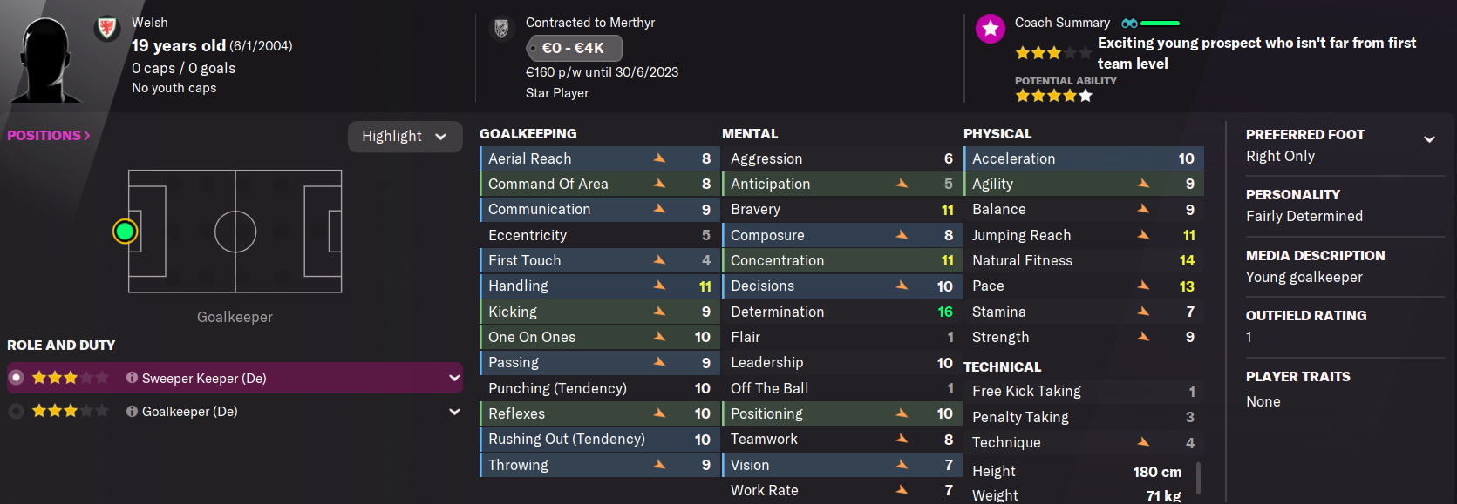
Task: Expand the Preferred Foot panel chevron
Action: (1429, 139)
